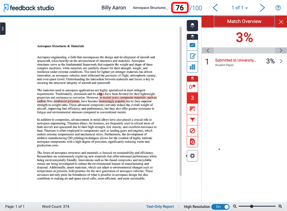Click the similarity match count 3 button
Image resolution: width=287 pixels, height=211 pixels.
[192, 98]
